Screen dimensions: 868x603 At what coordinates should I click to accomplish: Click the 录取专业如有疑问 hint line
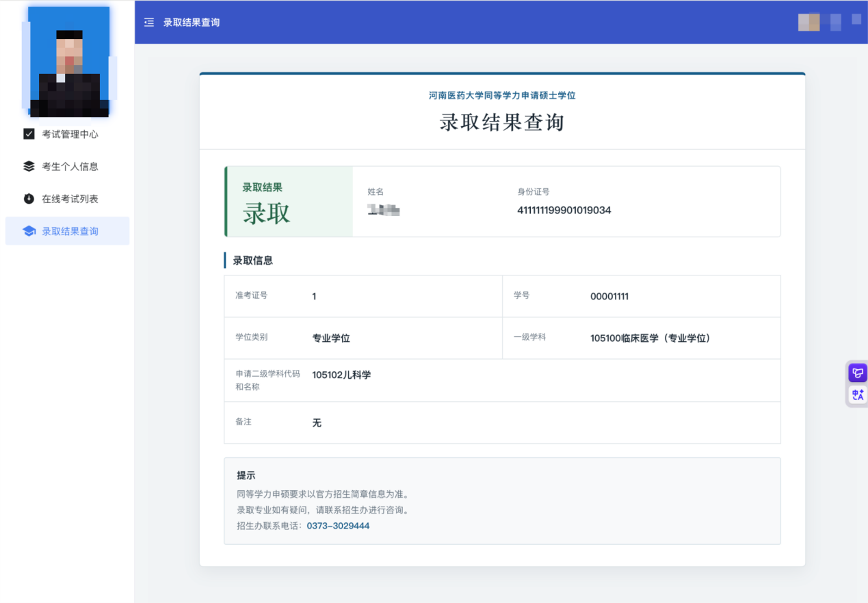323,510
